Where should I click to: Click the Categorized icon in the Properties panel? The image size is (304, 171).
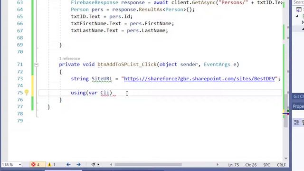(x=296, y=122)
